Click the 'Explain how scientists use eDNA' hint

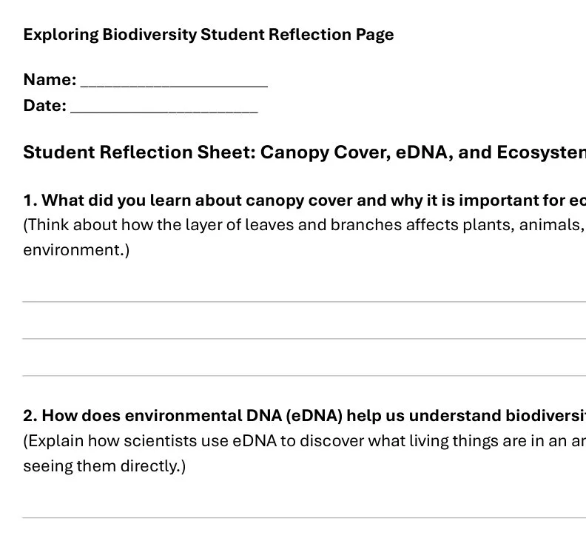point(305,441)
